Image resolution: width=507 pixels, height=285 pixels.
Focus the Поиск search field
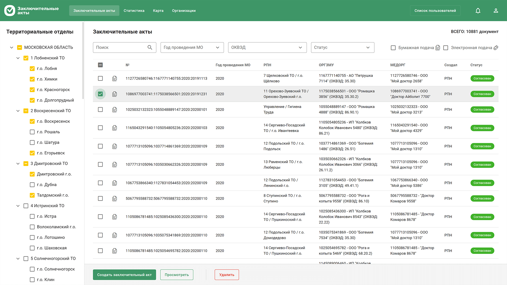pos(125,47)
